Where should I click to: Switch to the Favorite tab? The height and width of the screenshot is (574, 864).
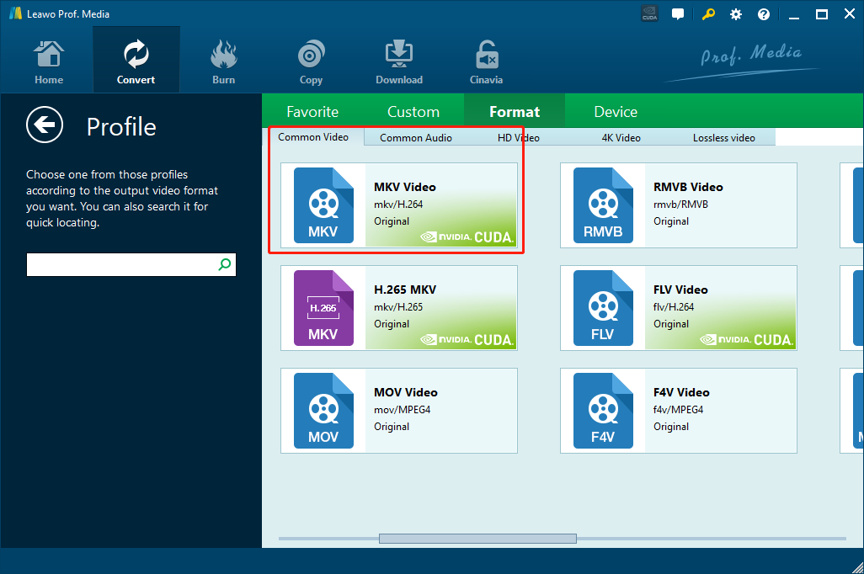tap(312, 112)
